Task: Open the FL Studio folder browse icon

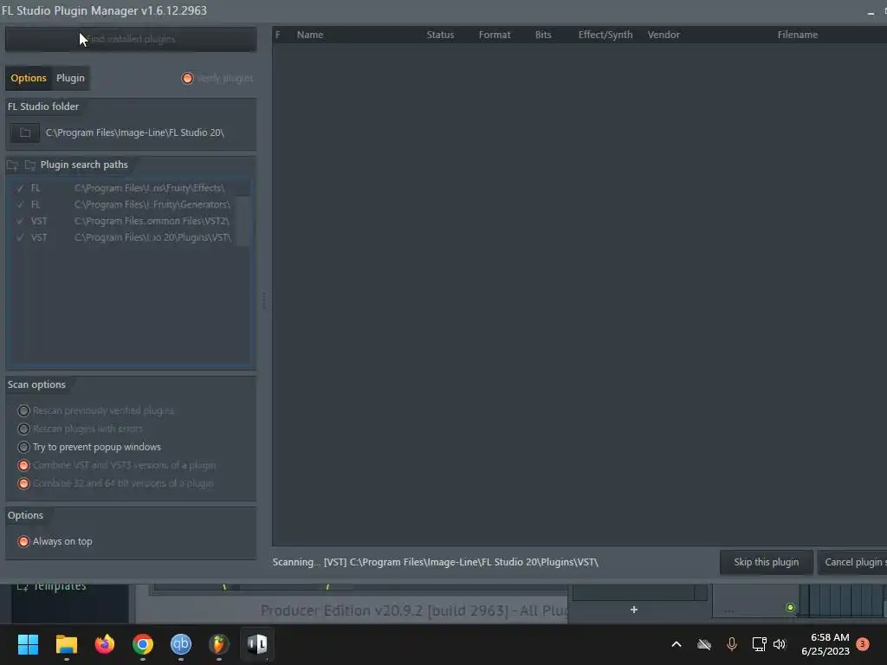Action: (x=25, y=132)
